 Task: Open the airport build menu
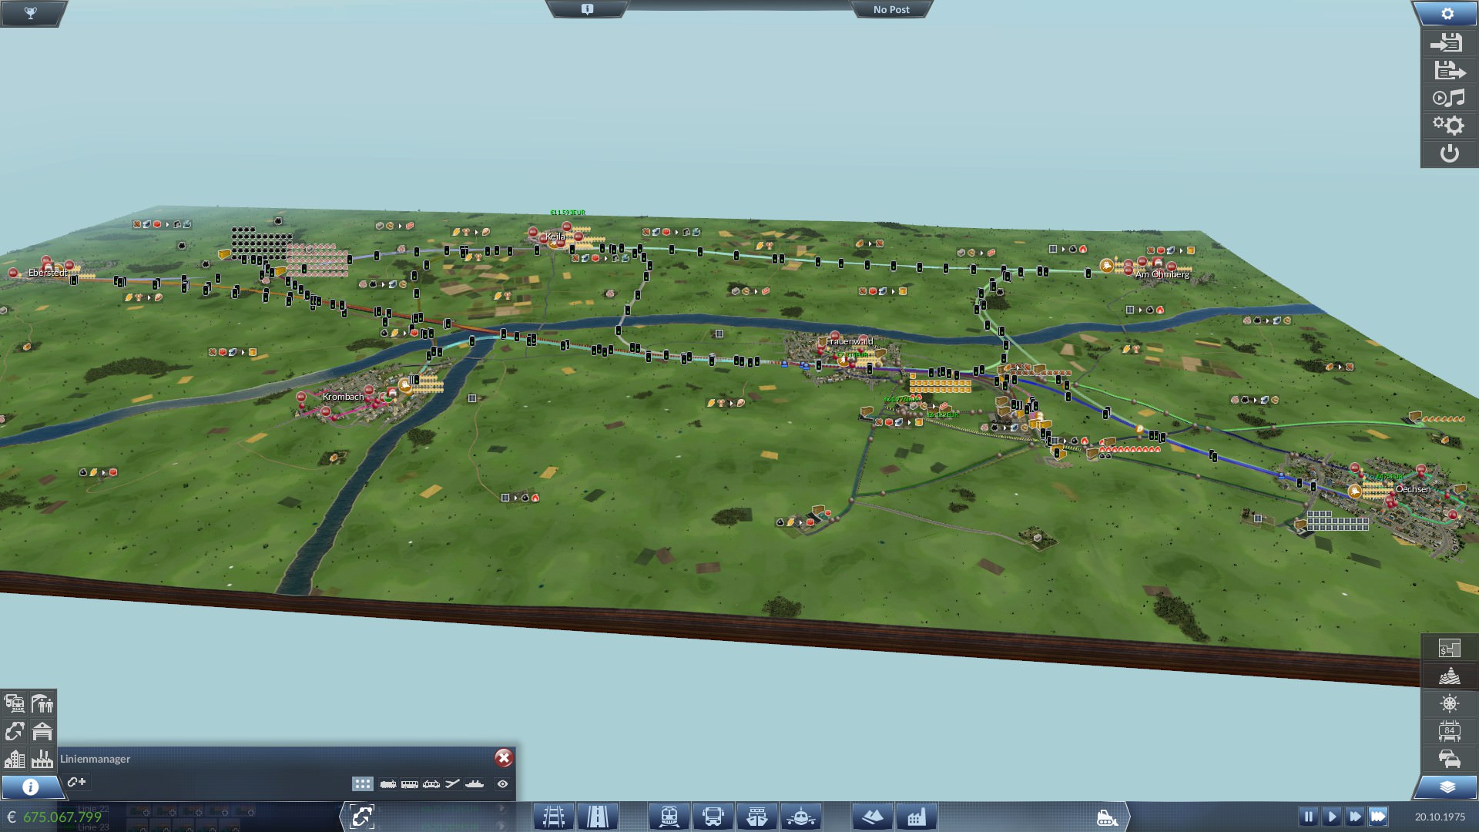click(x=801, y=817)
